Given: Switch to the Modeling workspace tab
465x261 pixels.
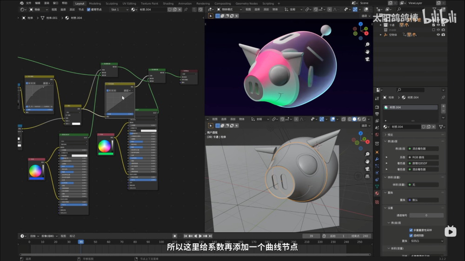Looking at the screenshot, I should point(95,4).
